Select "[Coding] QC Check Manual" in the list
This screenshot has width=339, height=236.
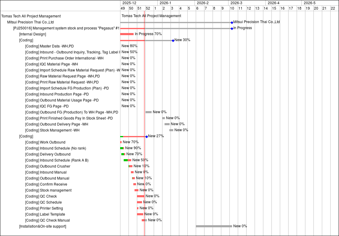click(47, 220)
